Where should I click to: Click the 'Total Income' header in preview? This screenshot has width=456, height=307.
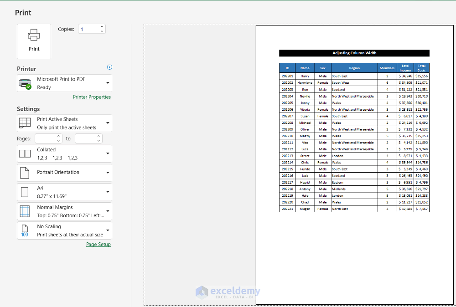point(405,68)
